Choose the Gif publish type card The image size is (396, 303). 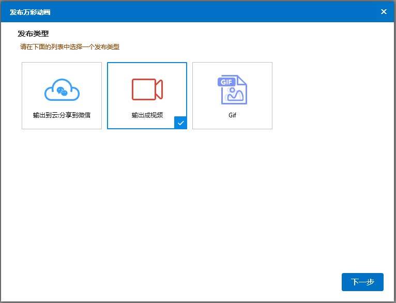pyautogui.click(x=232, y=96)
